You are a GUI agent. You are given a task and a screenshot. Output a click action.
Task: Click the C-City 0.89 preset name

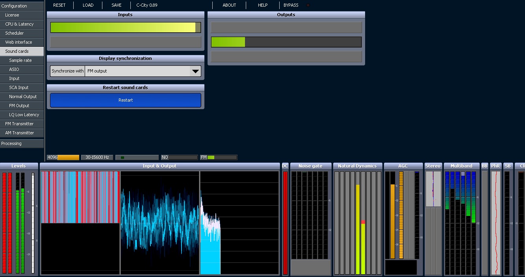click(x=147, y=5)
